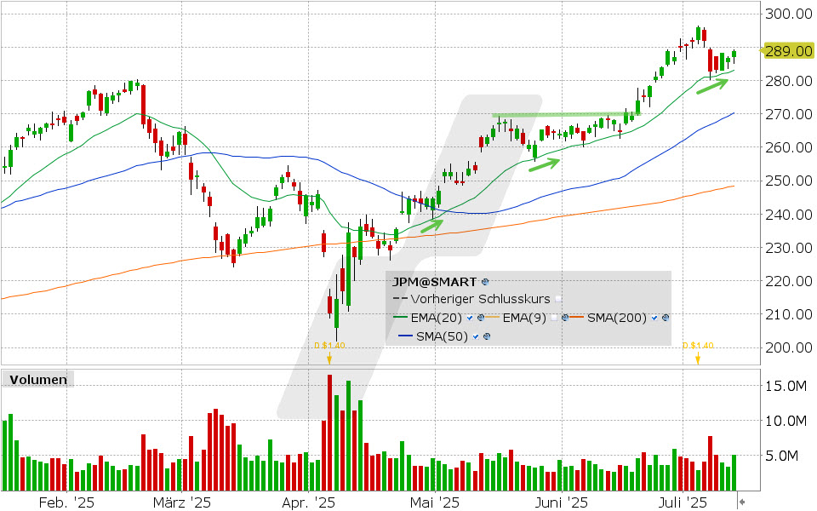Image resolution: width=817 pixels, height=511 pixels.
Task: Open SMA(200) indicator settings icon
Action: point(665,318)
